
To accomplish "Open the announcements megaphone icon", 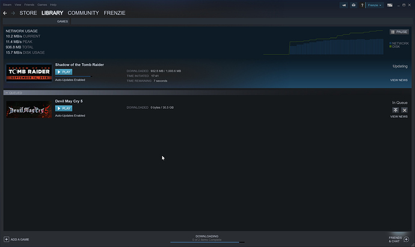I will (x=343, y=5).
